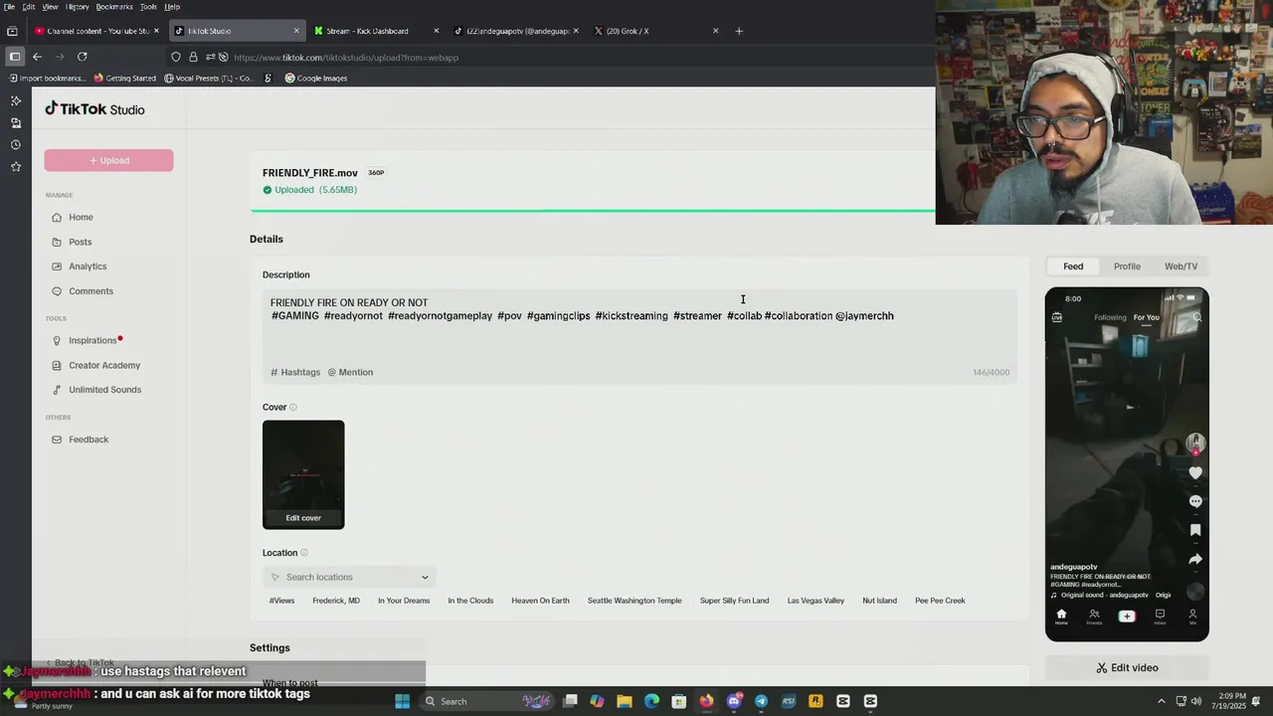Image resolution: width=1273 pixels, height=716 pixels.
Task: Select the Las Vegas Valley location suggestion
Action: pyautogui.click(x=816, y=601)
